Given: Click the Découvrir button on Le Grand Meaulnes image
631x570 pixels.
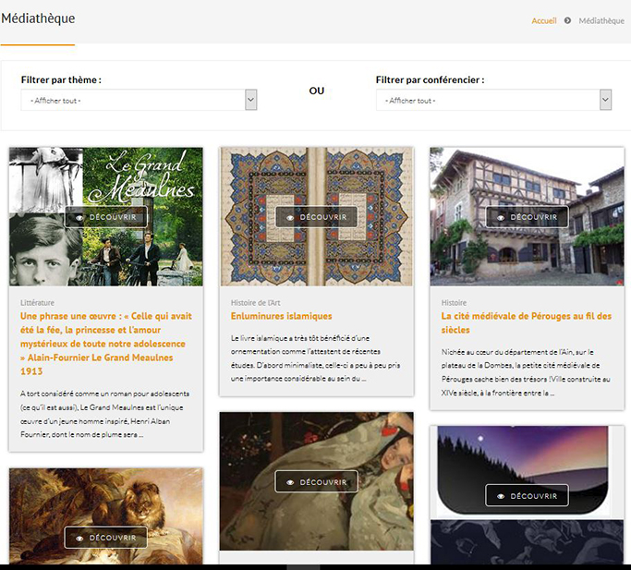Looking at the screenshot, I should tap(106, 218).
